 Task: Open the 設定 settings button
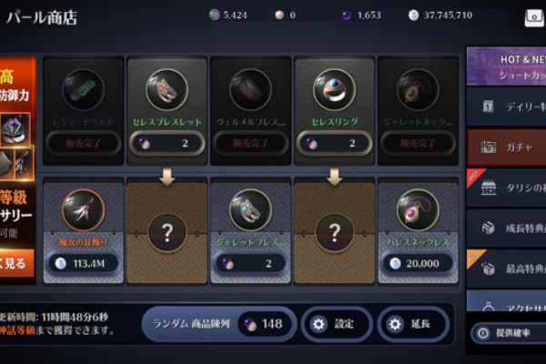(x=337, y=324)
